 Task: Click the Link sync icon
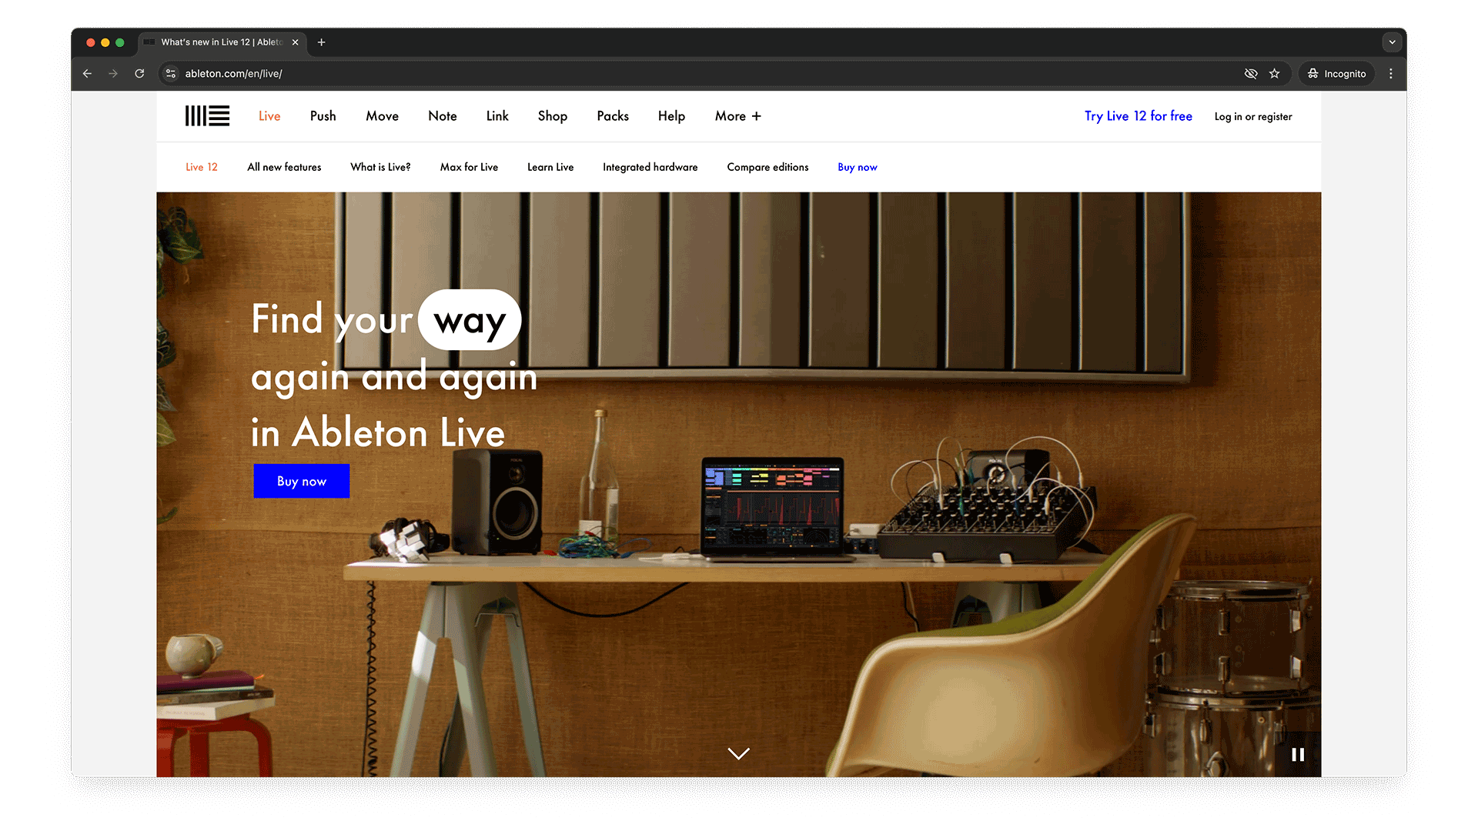click(497, 115)
